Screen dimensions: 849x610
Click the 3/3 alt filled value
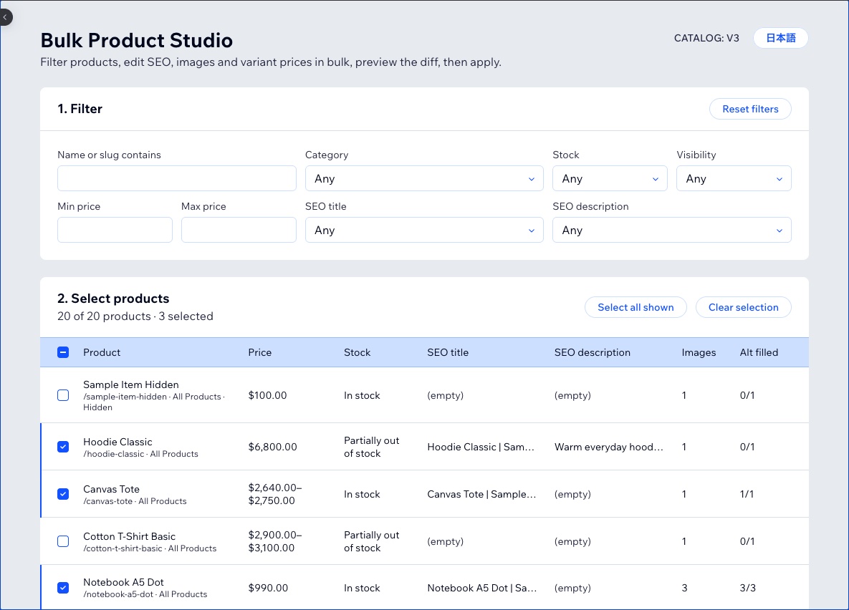[x=747, y=588]
